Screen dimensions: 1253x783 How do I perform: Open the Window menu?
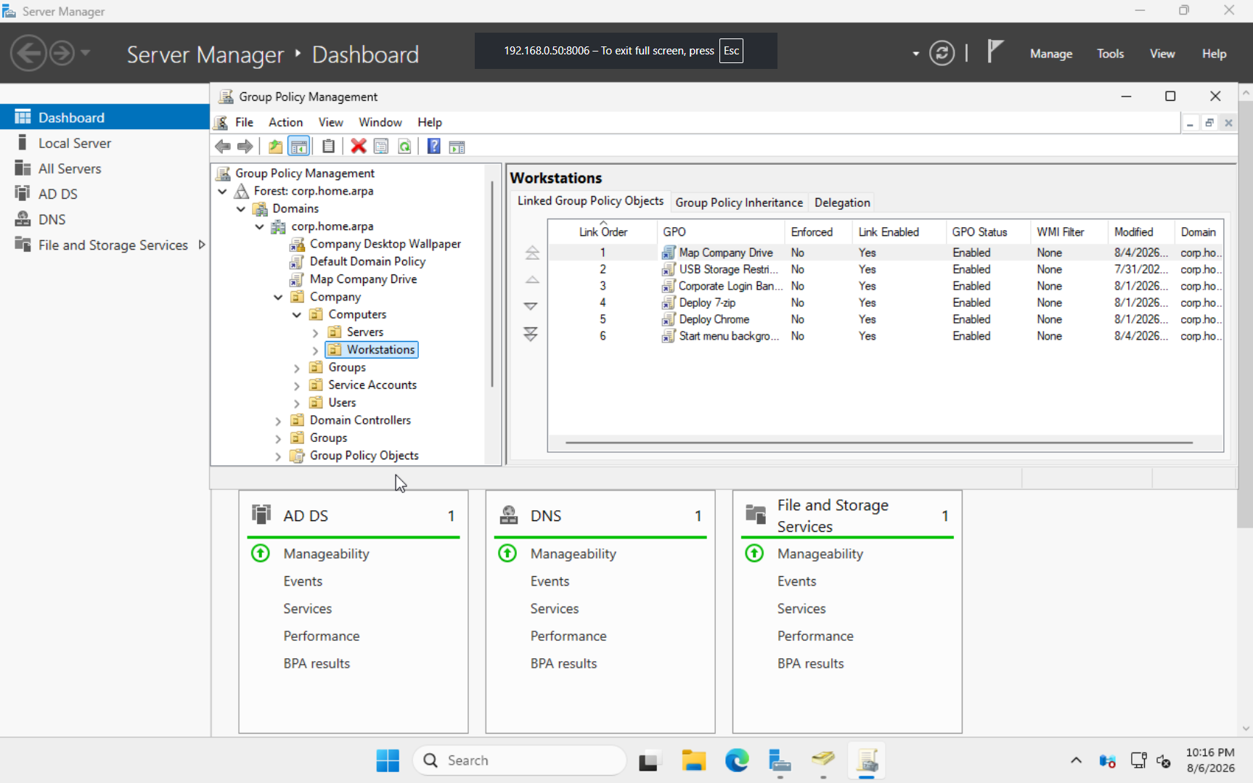click(380, 123)
